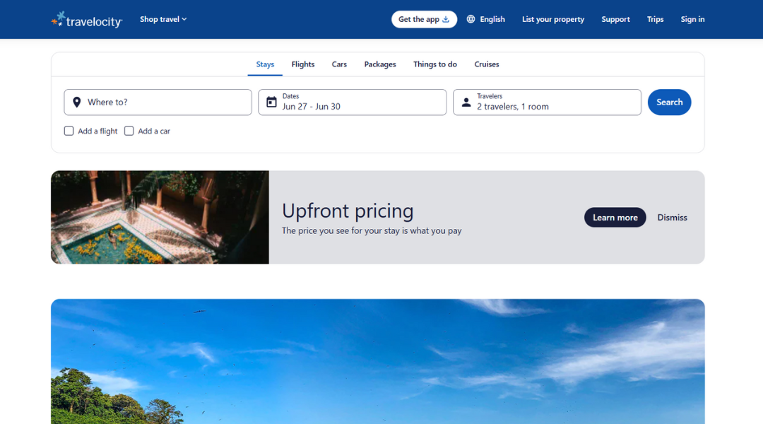Image resolution: width=763 pixels, height=424 pixels.
Task: Select the Cruises tab
Action: [487, 64]
